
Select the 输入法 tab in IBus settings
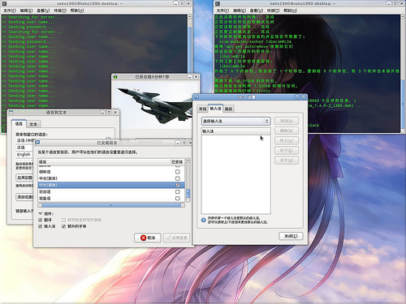(215, 109)
